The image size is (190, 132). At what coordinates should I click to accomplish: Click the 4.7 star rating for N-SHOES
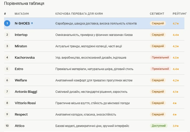[176, 24]
